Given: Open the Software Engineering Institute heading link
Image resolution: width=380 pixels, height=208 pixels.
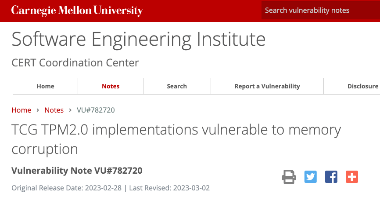Looking at the screenshot, I should coord(139,39).
